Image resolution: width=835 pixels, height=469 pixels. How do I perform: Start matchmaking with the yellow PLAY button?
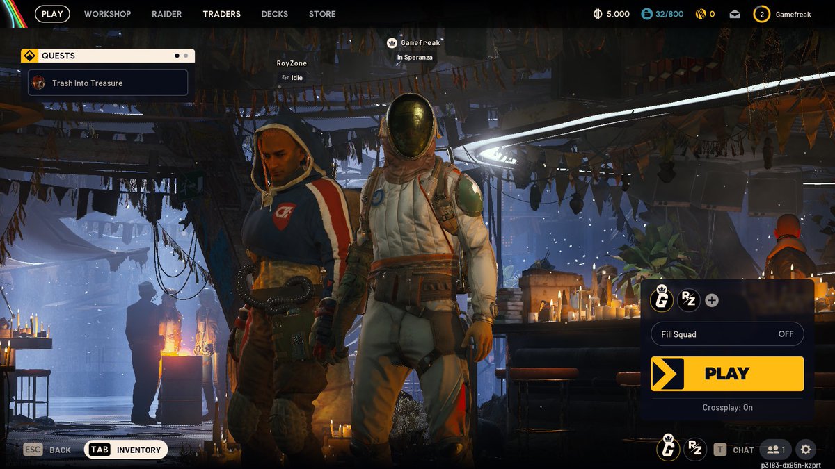[x=727, y=374]
